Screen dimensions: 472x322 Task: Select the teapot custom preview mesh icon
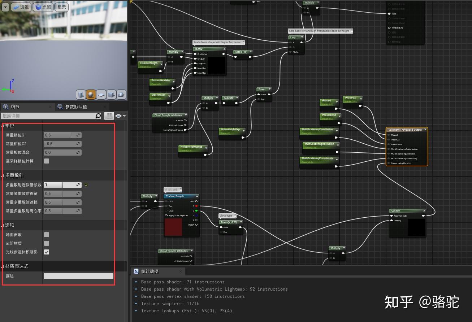coord(121,94)
